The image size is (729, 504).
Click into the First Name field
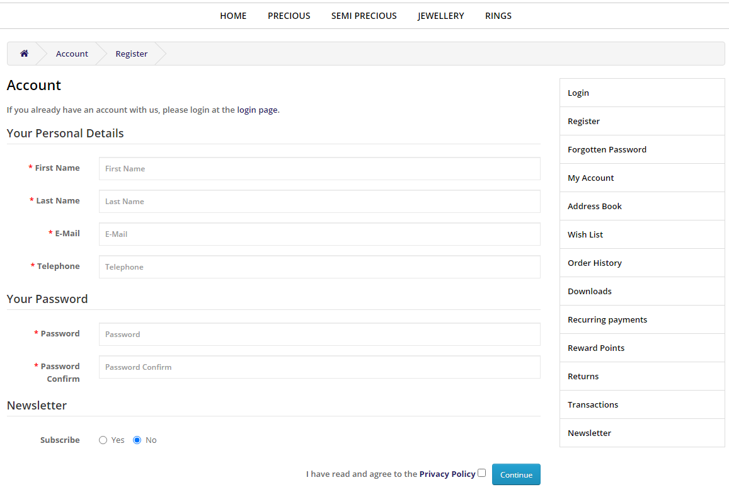(319, 169)
